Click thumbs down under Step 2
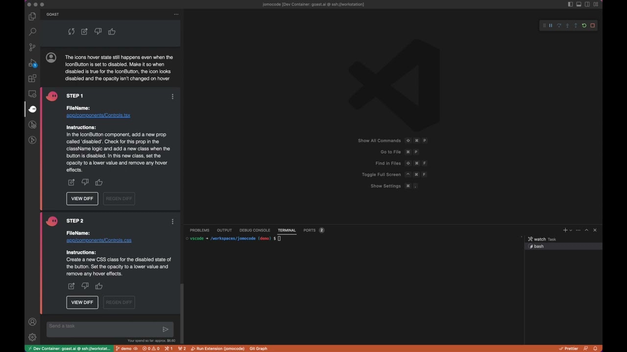Screen dimensions: 627x352 click(85, 286)
